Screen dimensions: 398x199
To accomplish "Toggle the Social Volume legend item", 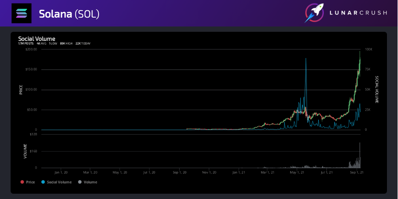I will pyautogui.click(x=56, y=182).
